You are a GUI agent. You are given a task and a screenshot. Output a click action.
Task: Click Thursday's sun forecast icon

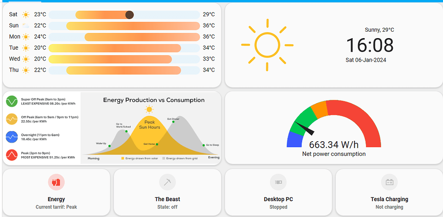(x=26, y=70)
